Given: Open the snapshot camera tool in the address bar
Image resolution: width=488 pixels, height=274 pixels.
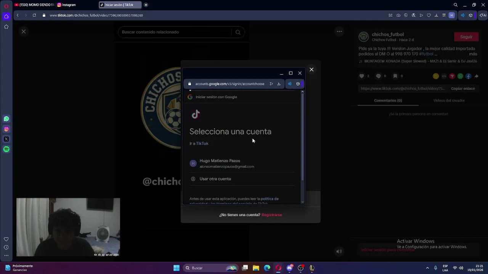Looking at the screenshot, I should tap(398, 15).
